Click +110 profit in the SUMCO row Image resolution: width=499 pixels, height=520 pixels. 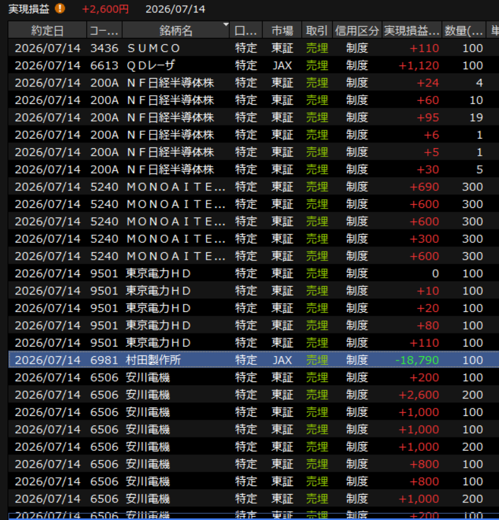coord(424,48)
